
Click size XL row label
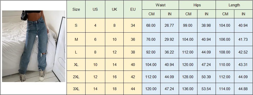pos(76,64)
